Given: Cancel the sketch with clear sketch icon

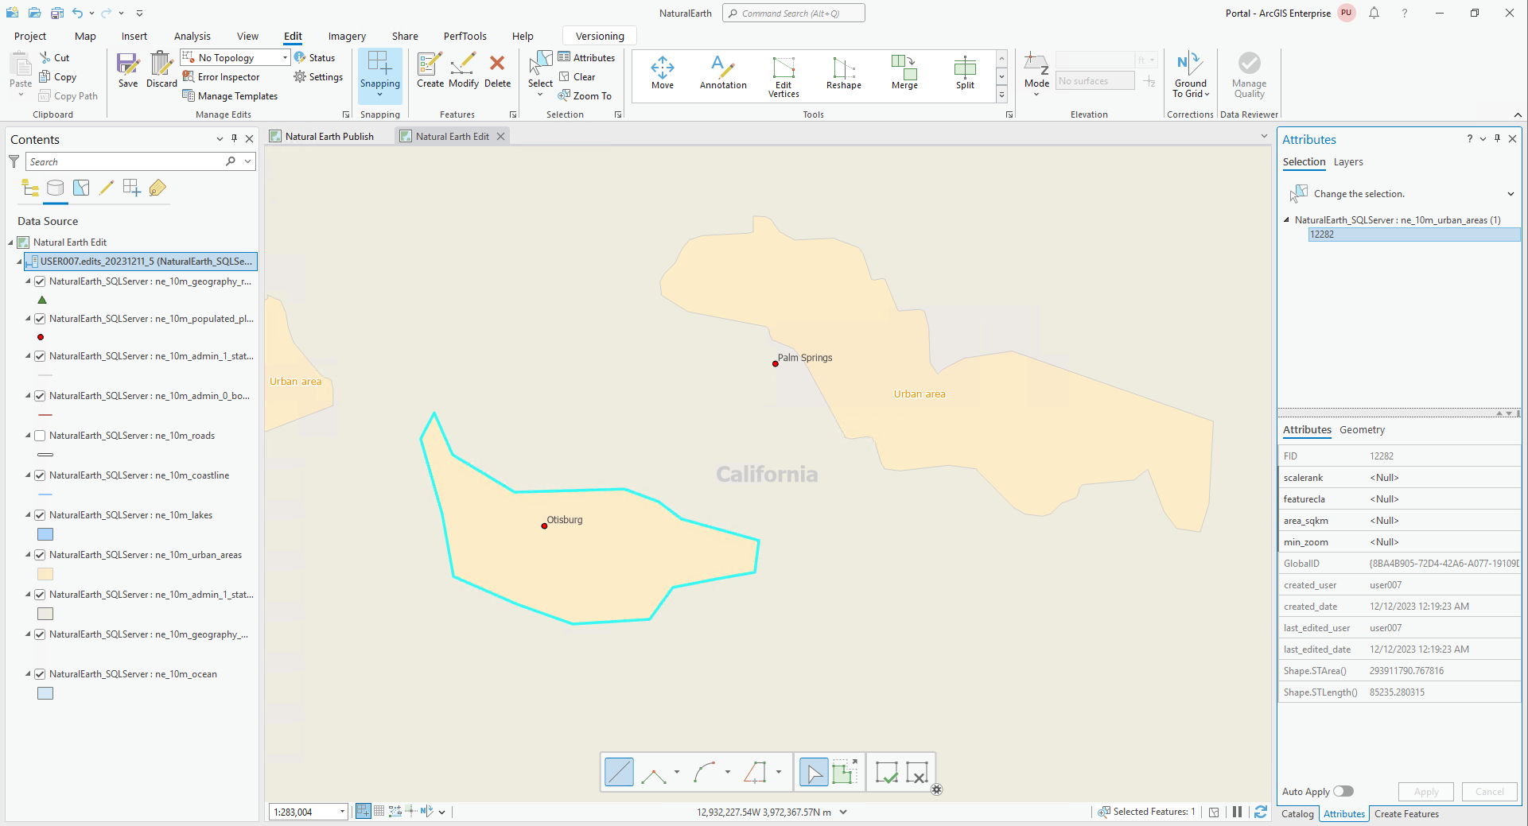Looking at the screenshot, I should [x=916, y=772].
